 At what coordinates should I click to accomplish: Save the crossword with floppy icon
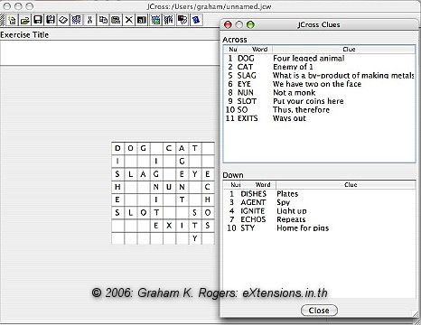(38, 20)
